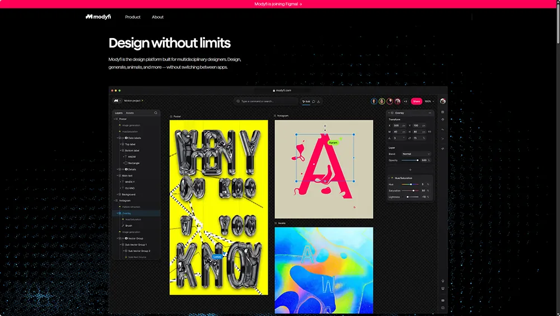
Task: Switch to the Layers tab
Action: pos(119,113)
